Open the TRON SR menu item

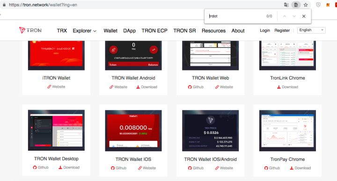184,31
